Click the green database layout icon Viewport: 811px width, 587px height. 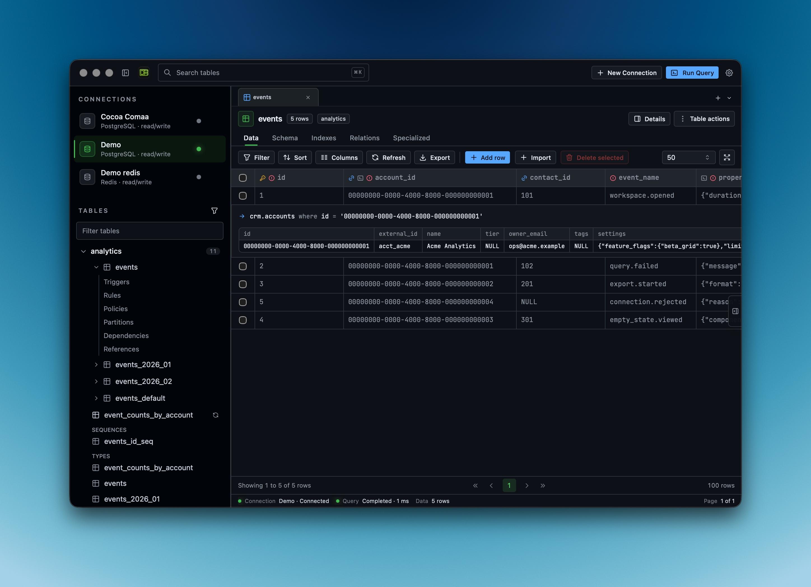click(144, 73)
